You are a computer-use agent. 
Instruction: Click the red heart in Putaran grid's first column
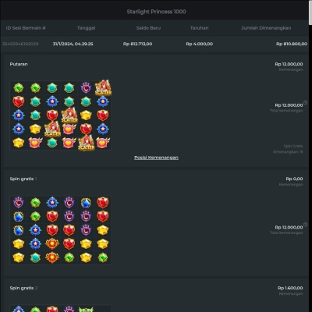click(x=19, y=101)
